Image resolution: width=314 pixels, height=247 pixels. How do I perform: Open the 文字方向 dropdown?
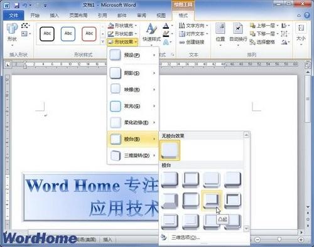[193, 26]
